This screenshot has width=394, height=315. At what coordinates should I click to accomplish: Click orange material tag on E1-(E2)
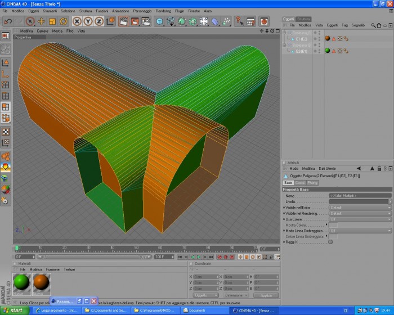point(327,38)
